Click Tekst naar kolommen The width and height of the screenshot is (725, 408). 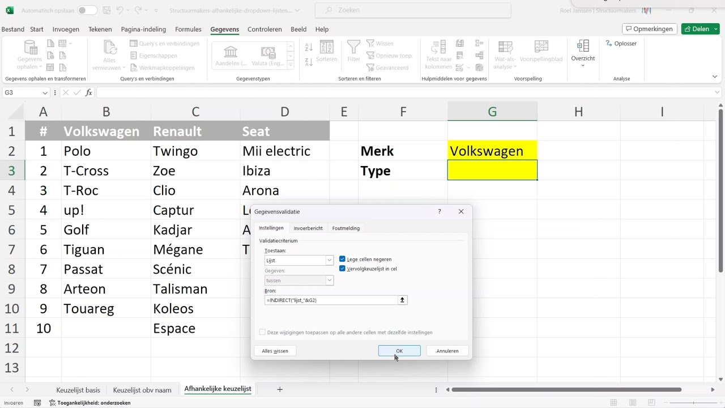pos(438,54)
